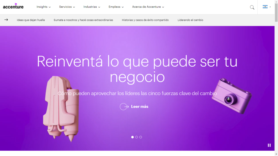Select the first carousel dot
The height and width of the screenshot is (156, 278).
(x=132, y=137)
